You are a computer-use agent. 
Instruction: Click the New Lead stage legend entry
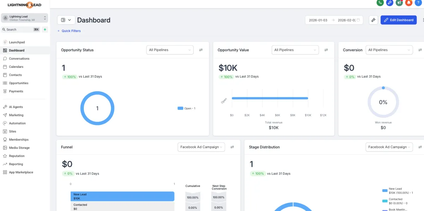397,191
